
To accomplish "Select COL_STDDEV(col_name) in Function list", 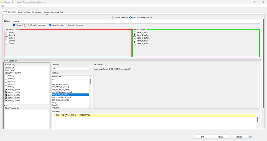I will (62, 97).
